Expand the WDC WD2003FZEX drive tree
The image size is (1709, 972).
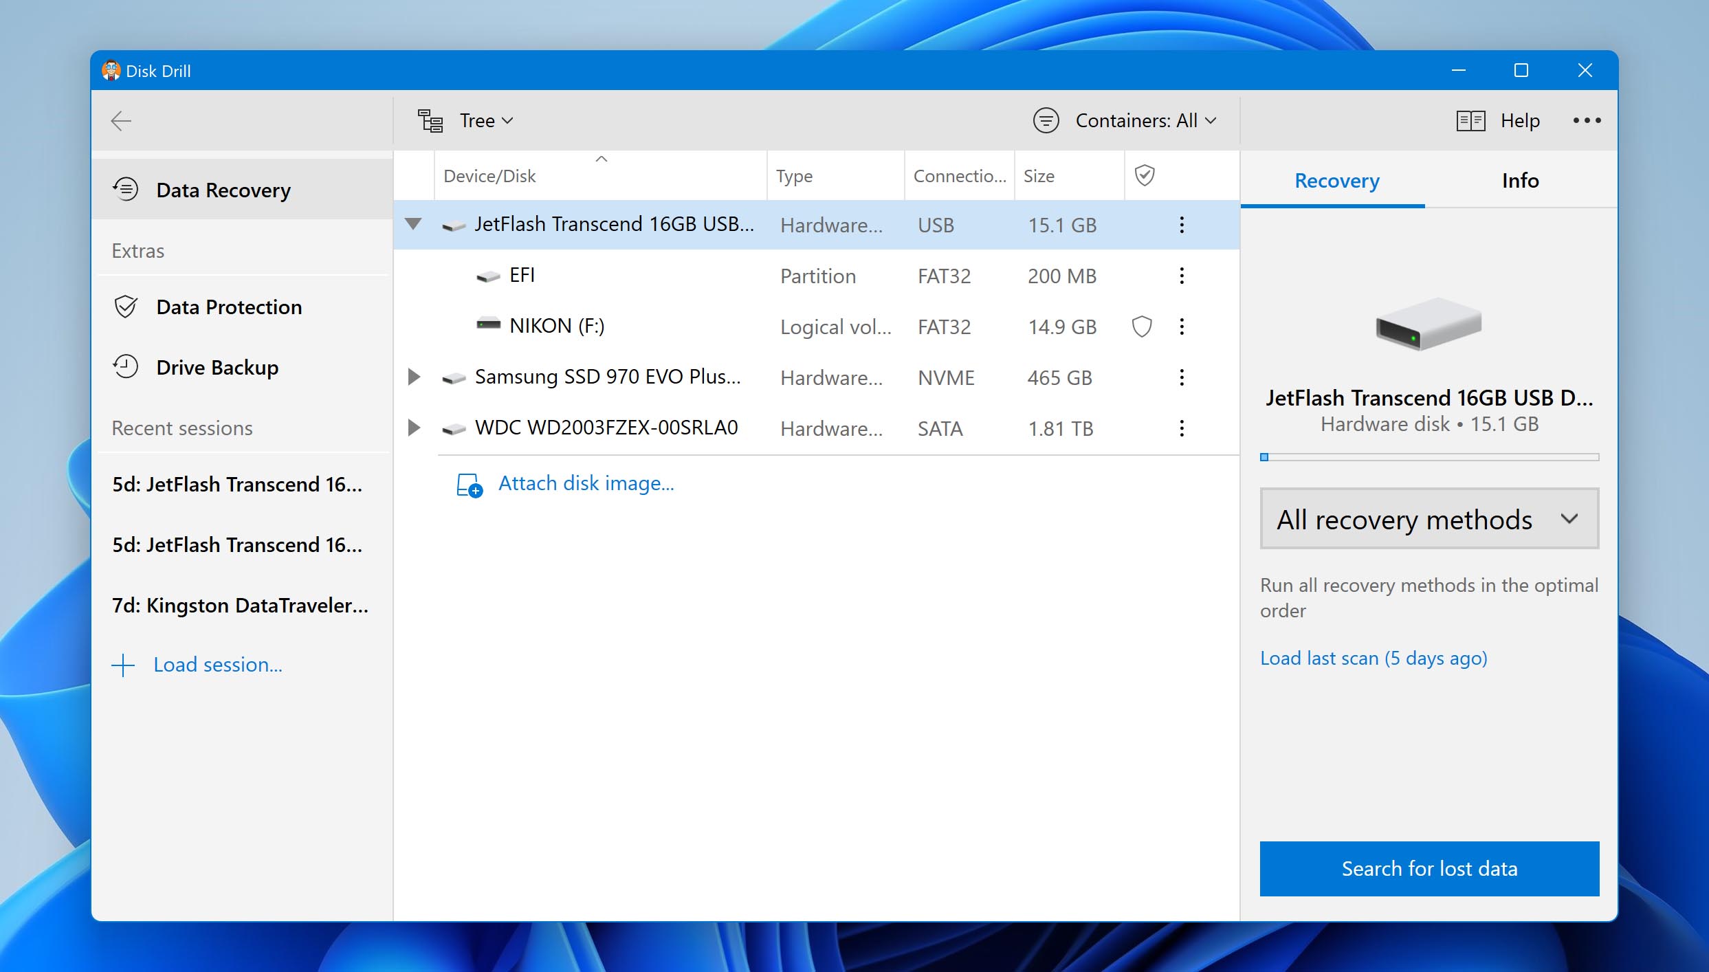point(415,428)
